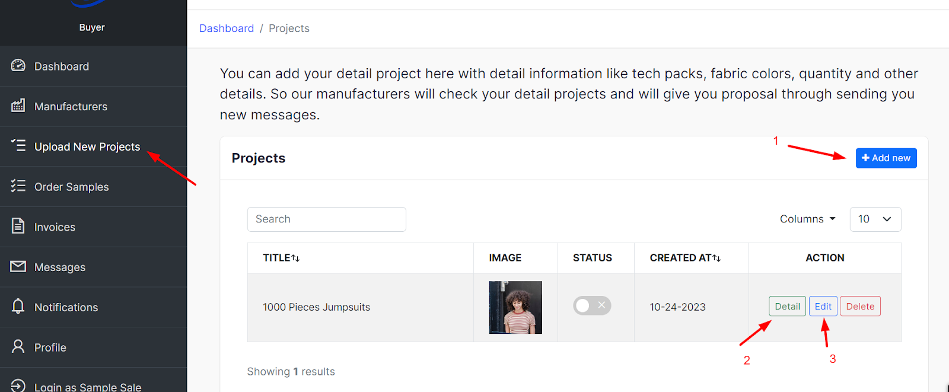Viewport: 949px width, 392px height.
Task: Open Login as Sample Sale menu item
Action: click(87, 387)
